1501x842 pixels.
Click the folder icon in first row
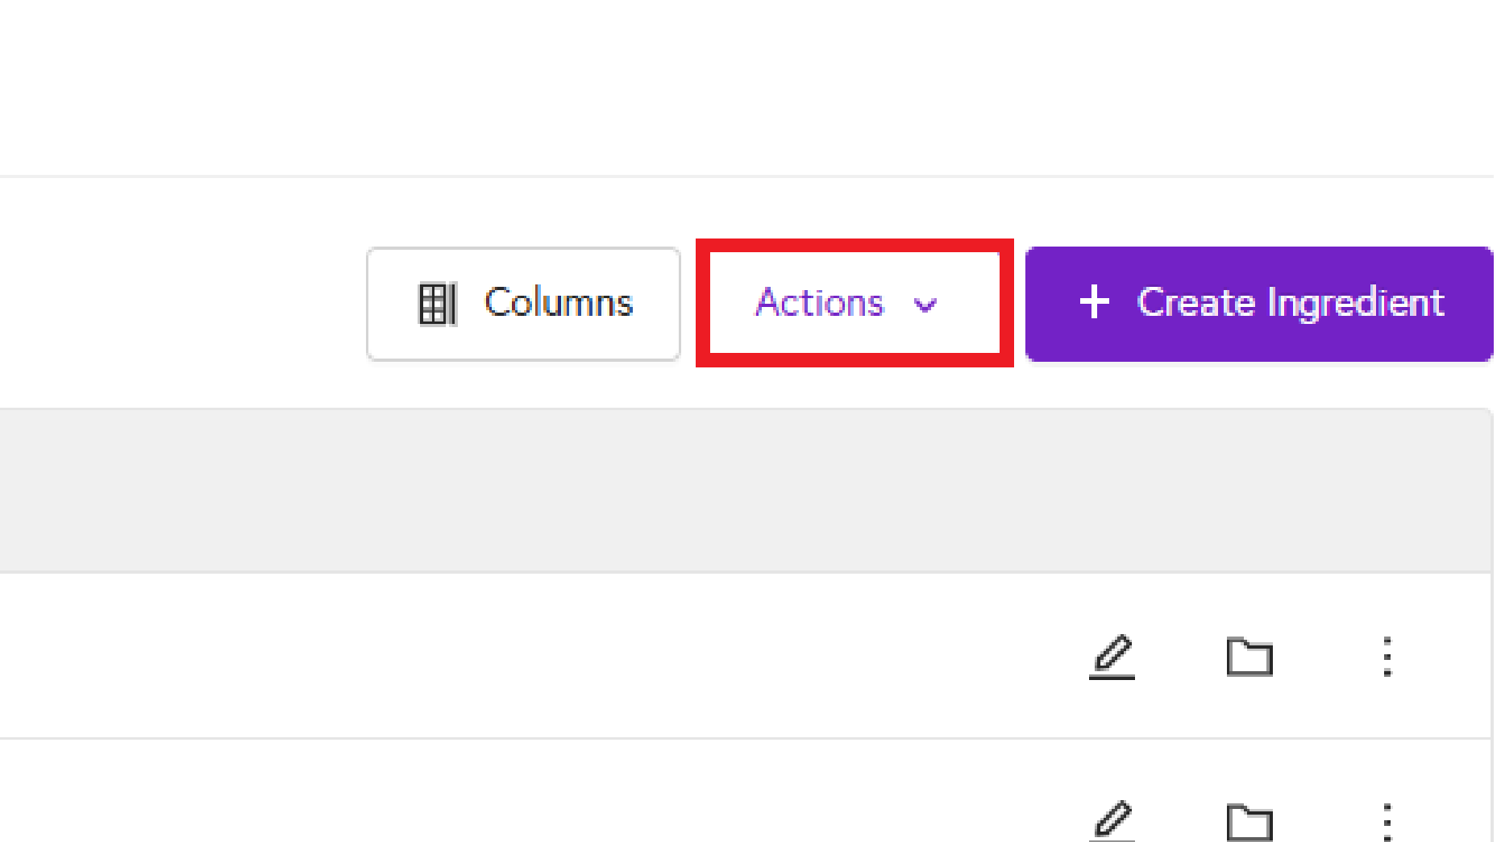(x=1249, y=657)
